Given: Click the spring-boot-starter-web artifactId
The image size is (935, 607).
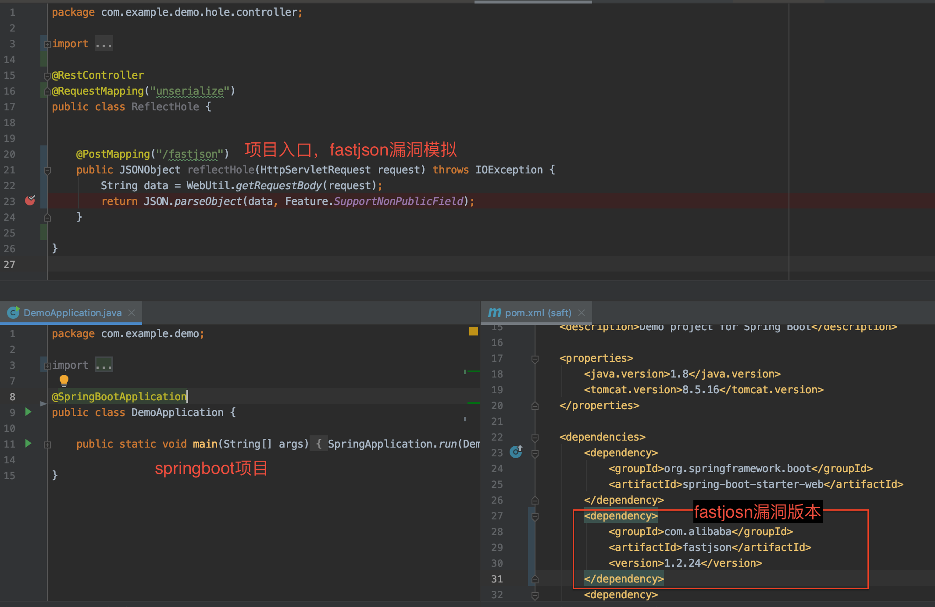Looking at the screenshot, I should [753, 484].
